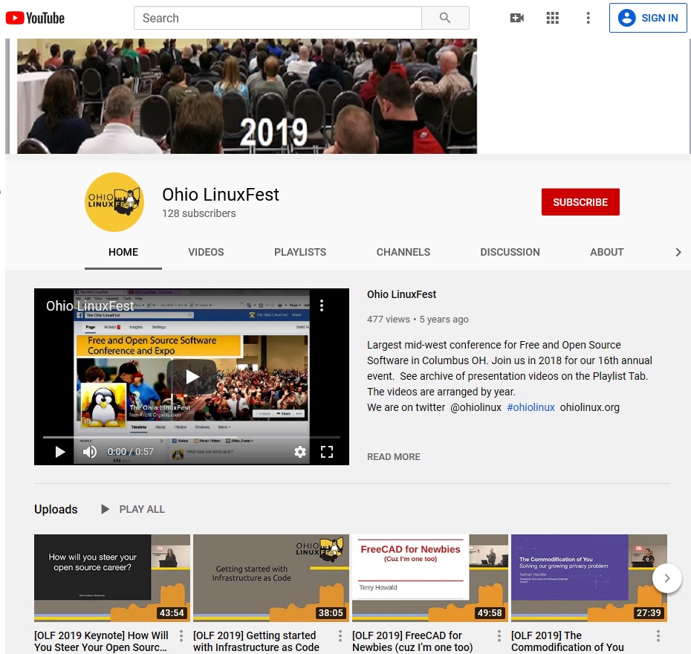Toggle fullscreen on the featured video
This screenshot has width=691, height=654.
326,452
